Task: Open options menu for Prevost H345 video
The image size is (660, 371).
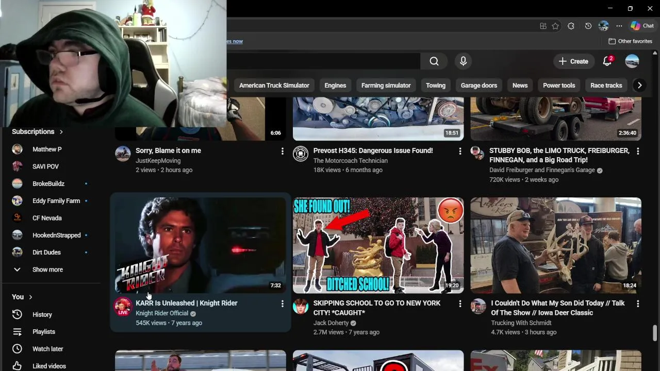Action: click(x=460, y=151)
